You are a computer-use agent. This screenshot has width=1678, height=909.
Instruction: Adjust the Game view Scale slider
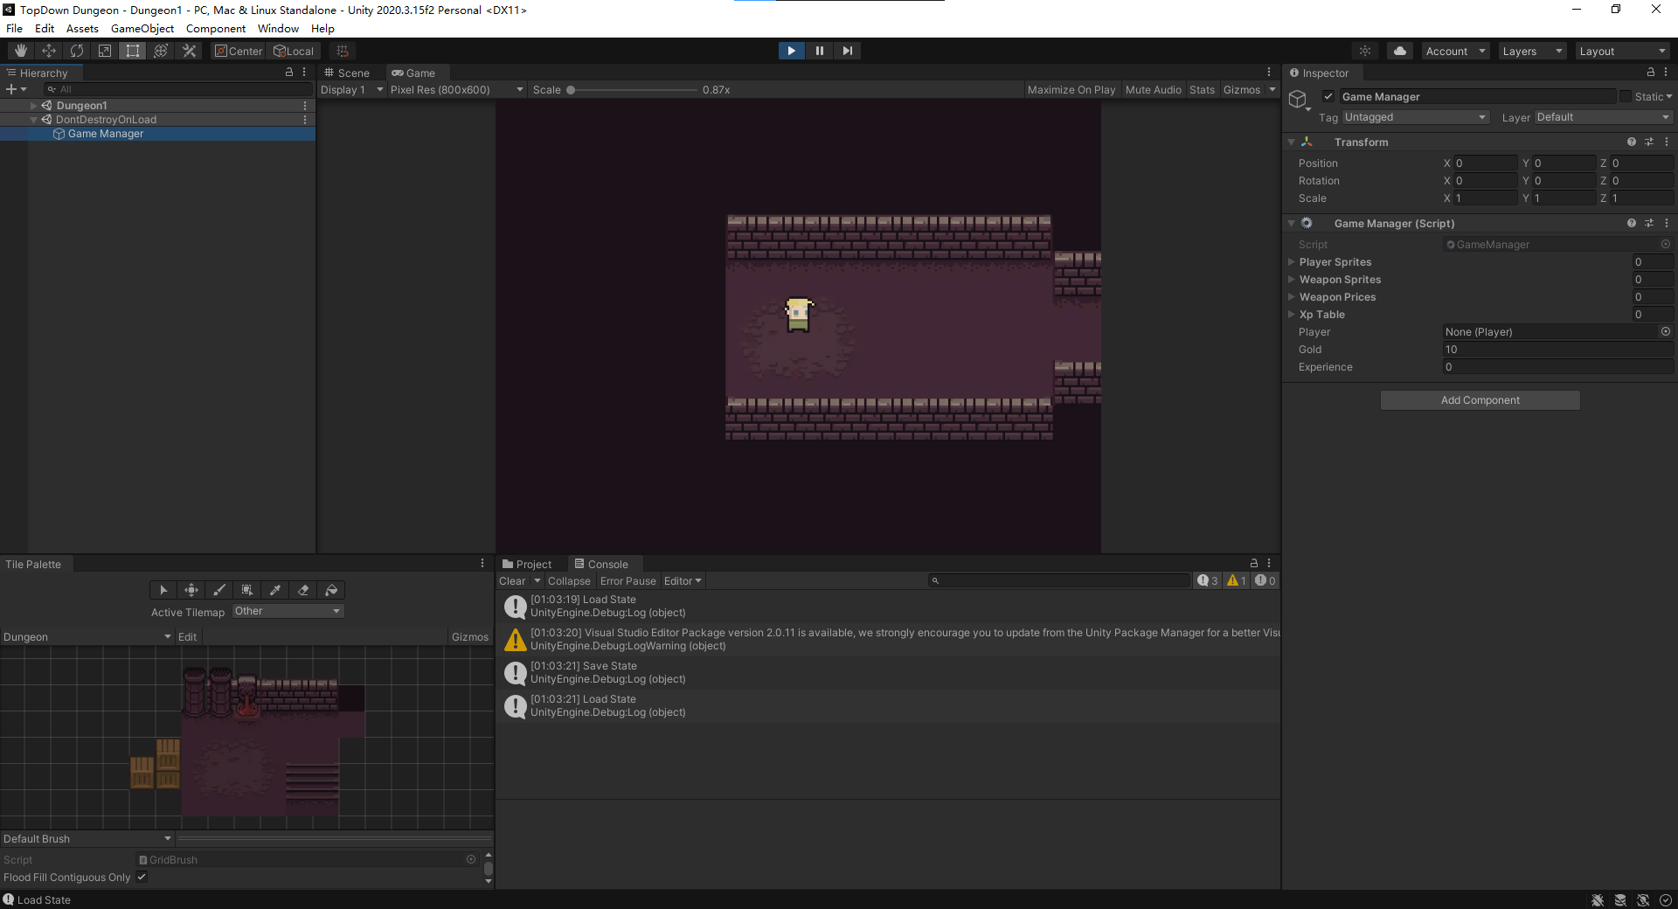tap(571, 90)
